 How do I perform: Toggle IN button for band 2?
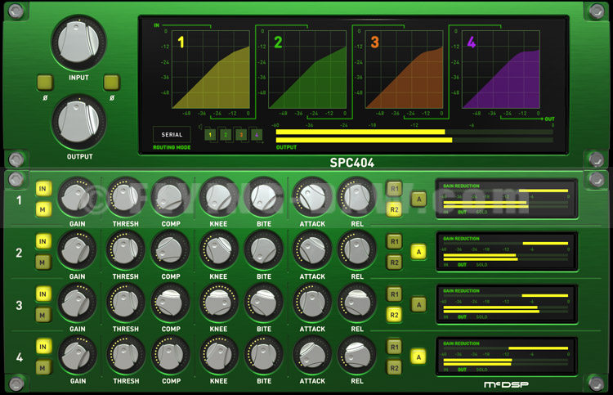(x=43, y=241)
